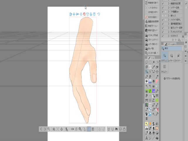Screen dimensions: 188x141
Task: Select the straight line figure tool
Action: [153, 138]
